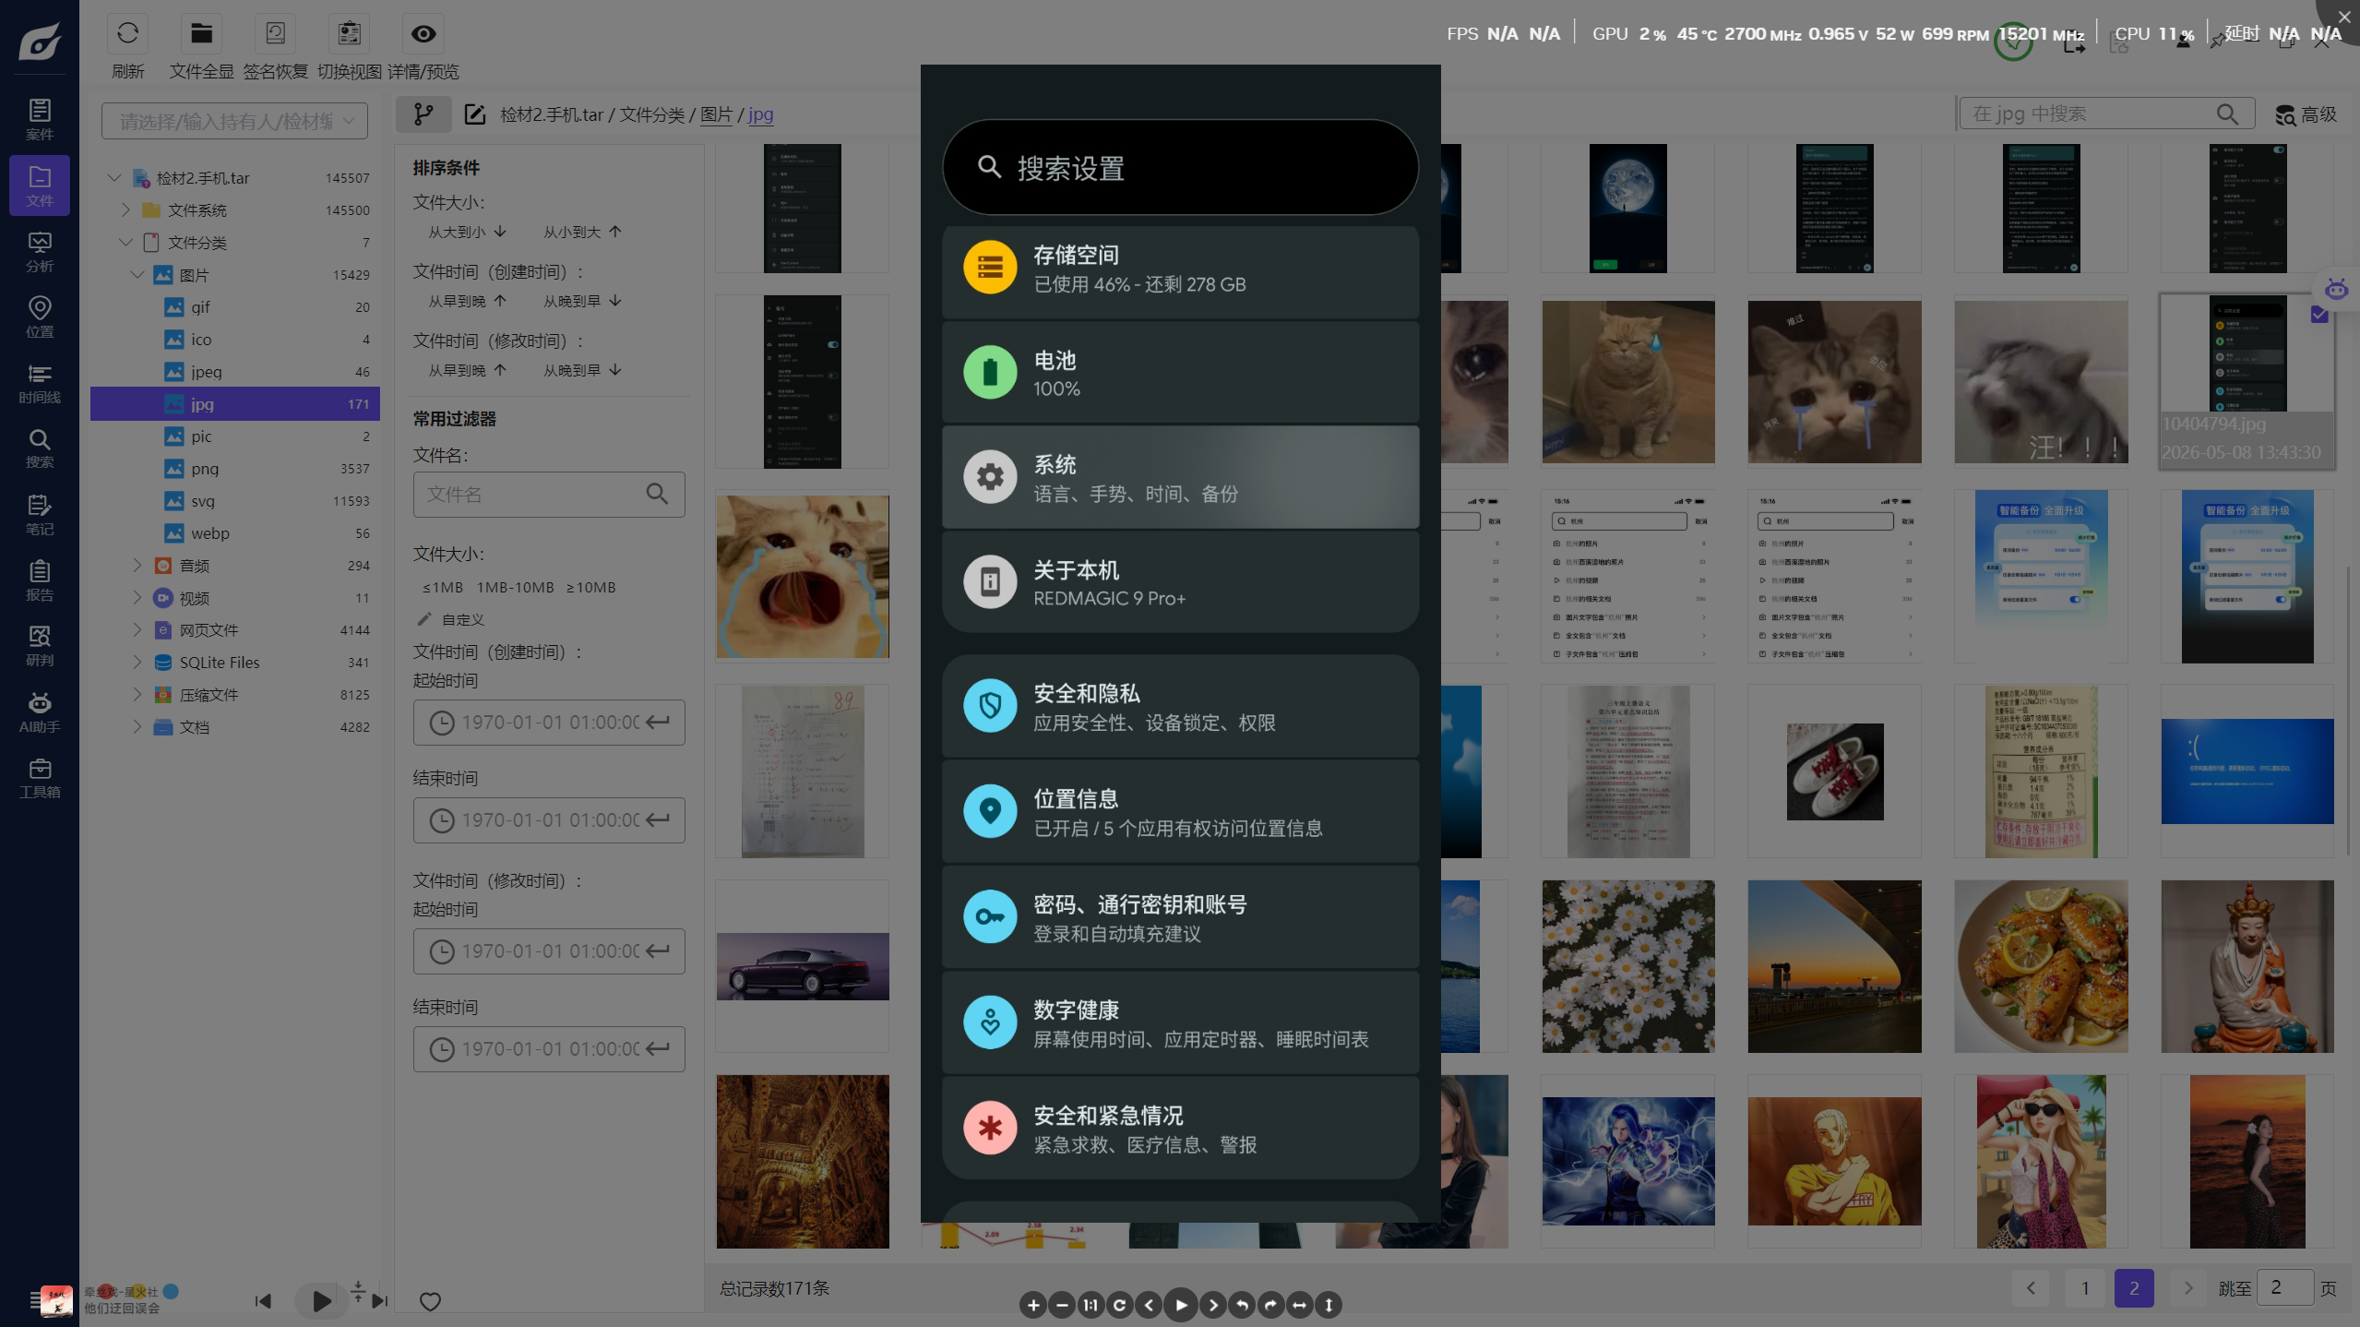Open the 持有人/检材 selector dropdown

point(234,121)
